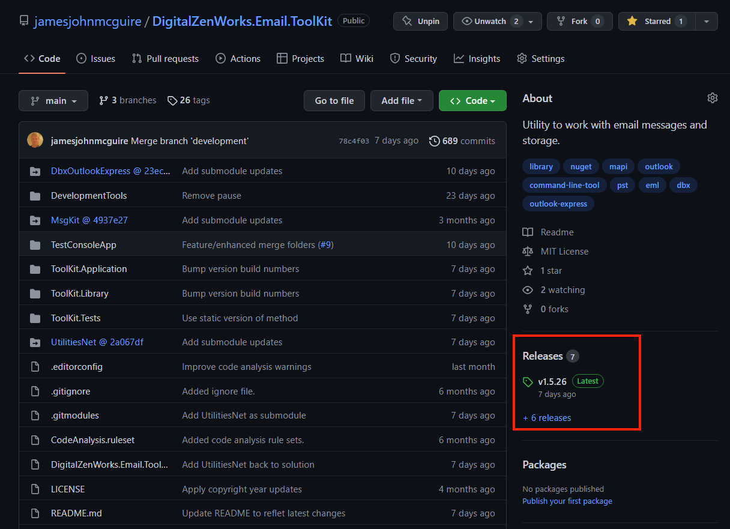Open commit hash 78c4f03
This screenshot has height=529, width=730.
(x=354, y=141)
